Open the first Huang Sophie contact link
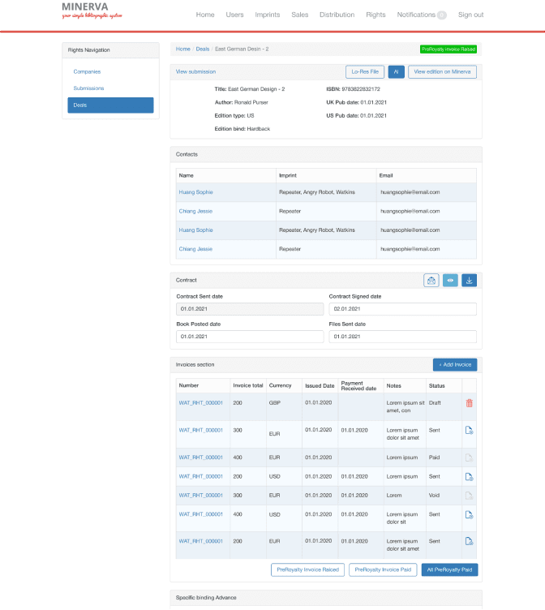 click(x=195, y=192)
